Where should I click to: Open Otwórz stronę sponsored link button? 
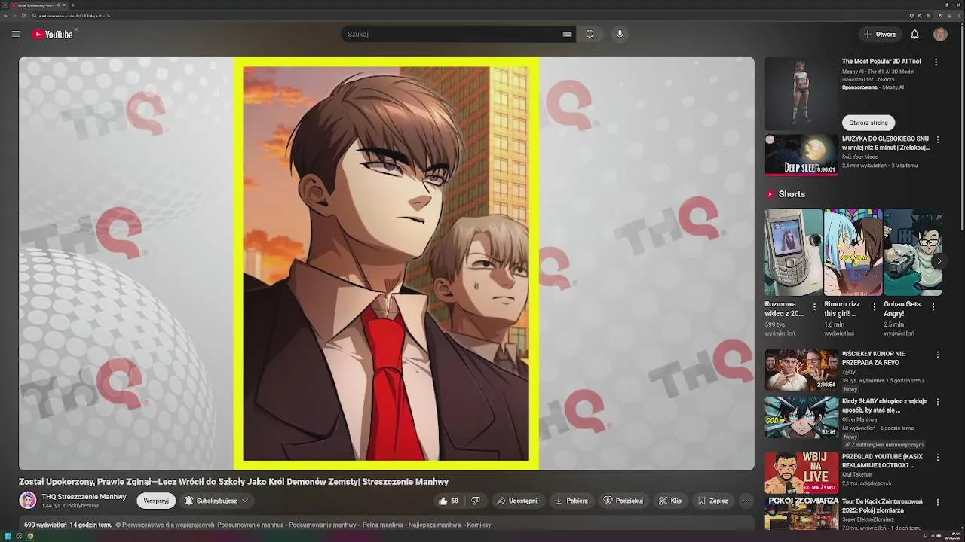[x=868, y=123]
